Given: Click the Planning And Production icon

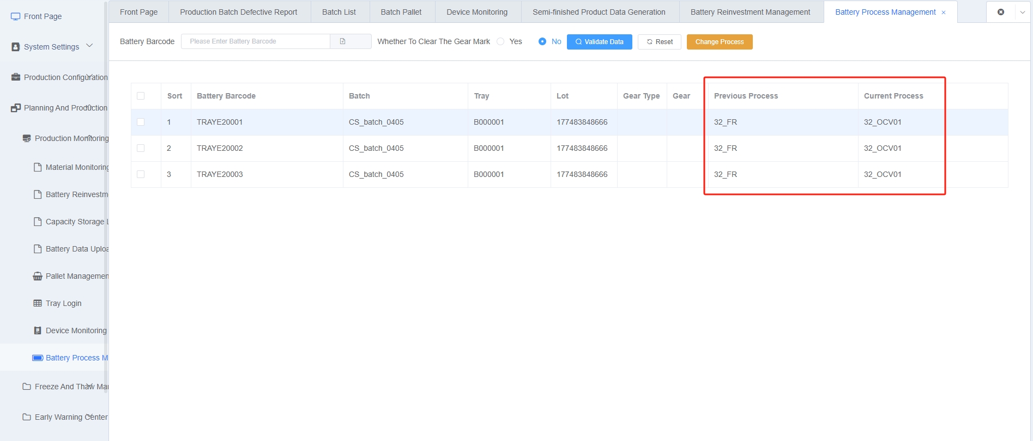Looking at the screenshot, I should [16, 108].
